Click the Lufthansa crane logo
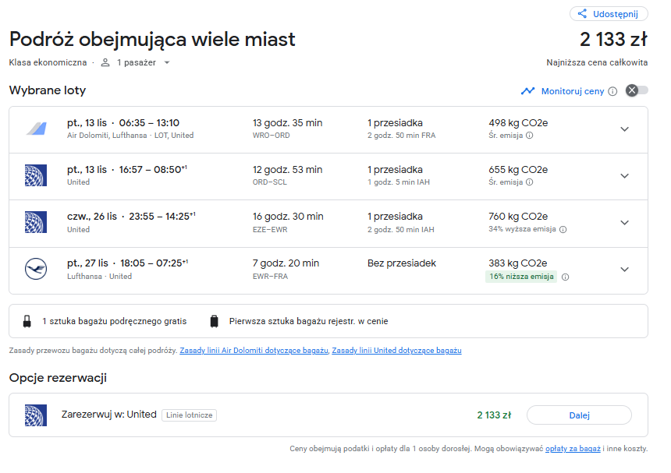 click(36, 269)
